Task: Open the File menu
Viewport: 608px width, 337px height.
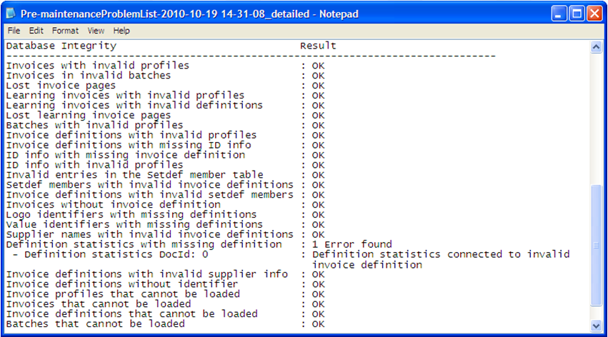Action: [x=14, y=31]
